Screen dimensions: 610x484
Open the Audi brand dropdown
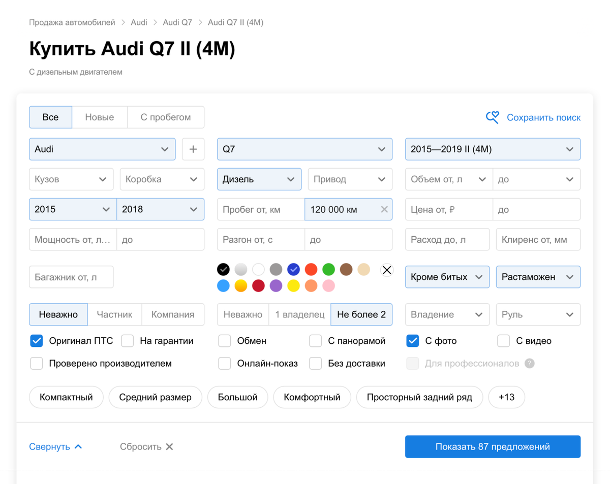(x=102, y=149)
